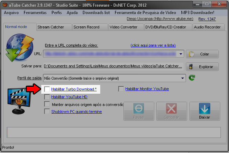Viewport: 229px width, 153px height.
Task: Open the MP3 Downloader! menu
Action: pyautogui.click(x=198, y=13)
